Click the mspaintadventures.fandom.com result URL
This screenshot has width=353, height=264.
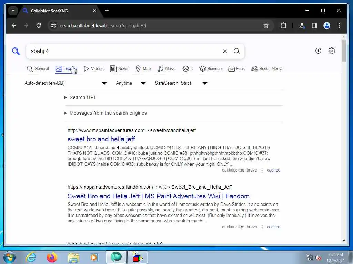[x=150, y=187]
